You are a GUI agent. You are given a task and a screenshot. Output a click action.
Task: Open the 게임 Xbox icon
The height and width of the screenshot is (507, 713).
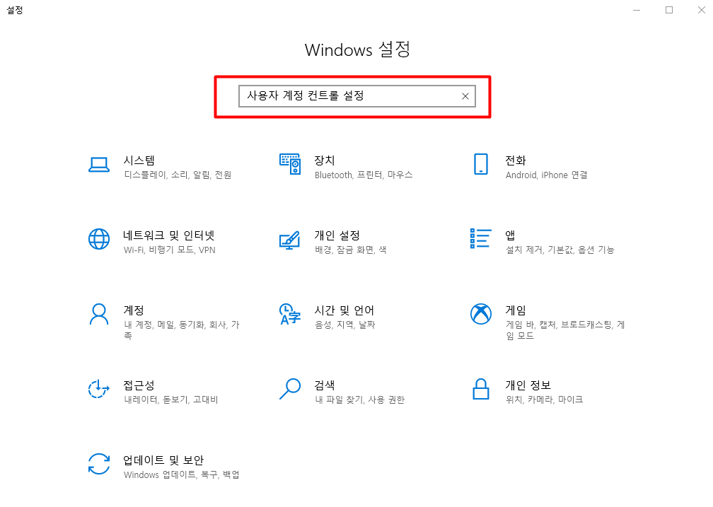click(481, 314)
